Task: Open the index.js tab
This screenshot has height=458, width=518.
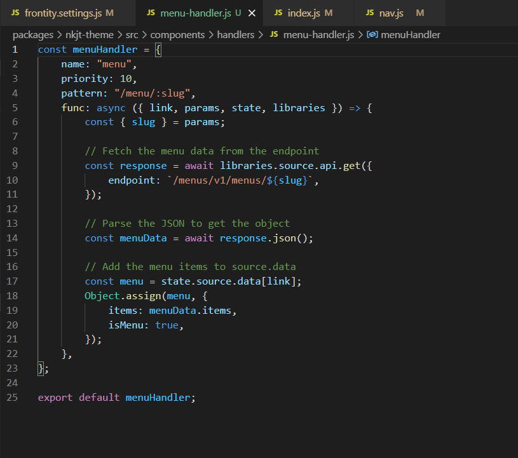Action: [x=305, y=13]
